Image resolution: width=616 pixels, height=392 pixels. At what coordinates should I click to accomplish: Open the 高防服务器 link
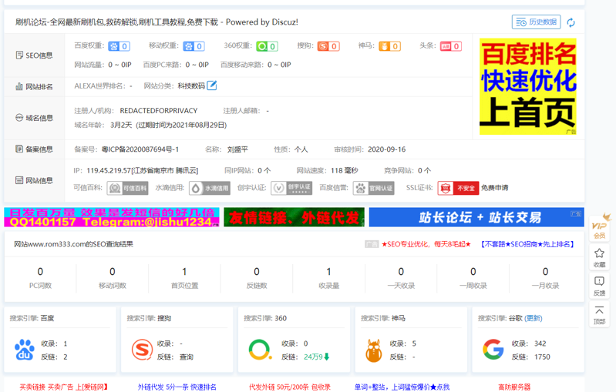514,387
